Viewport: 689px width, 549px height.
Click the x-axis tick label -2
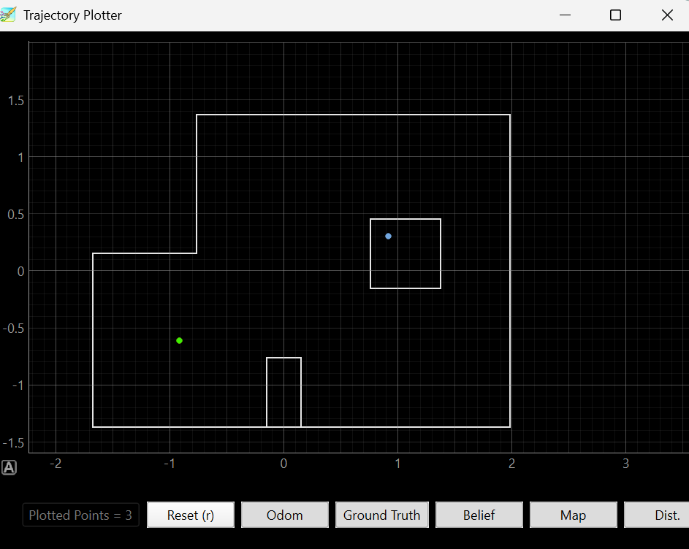coord(56,464)
